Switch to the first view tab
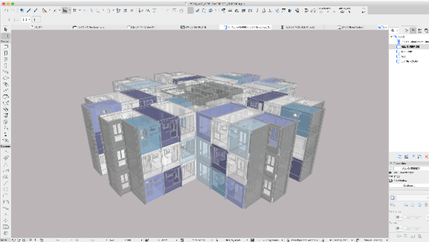 37,27
